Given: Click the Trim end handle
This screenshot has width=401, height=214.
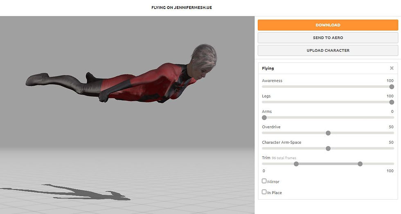Looking at the screenshot, I should 360,164.
